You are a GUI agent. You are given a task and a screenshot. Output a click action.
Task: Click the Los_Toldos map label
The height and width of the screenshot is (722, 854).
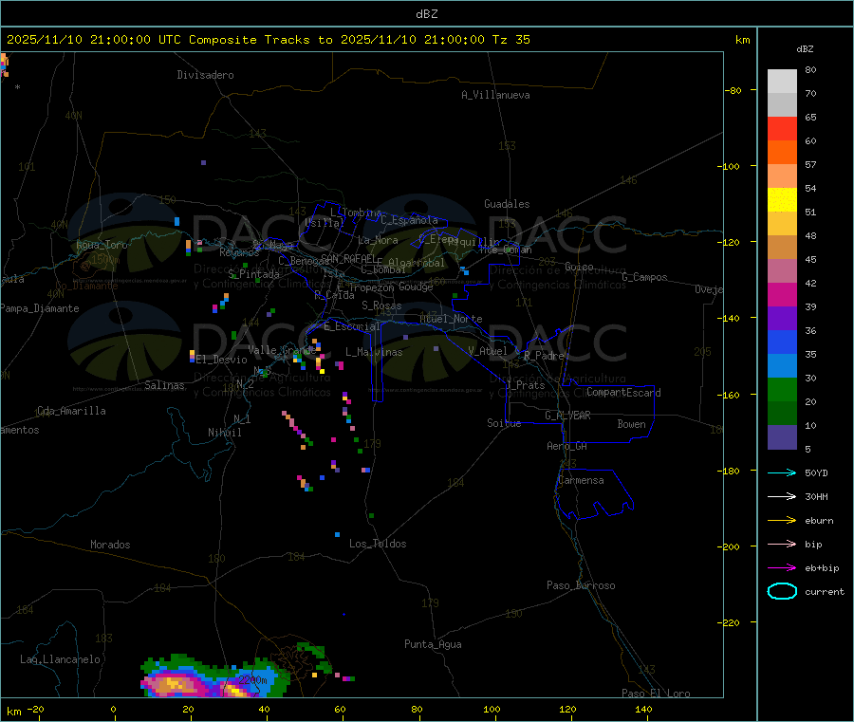(378, 544)
